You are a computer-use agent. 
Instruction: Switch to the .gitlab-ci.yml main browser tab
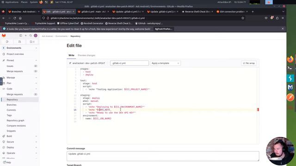(x=93, y=12)
